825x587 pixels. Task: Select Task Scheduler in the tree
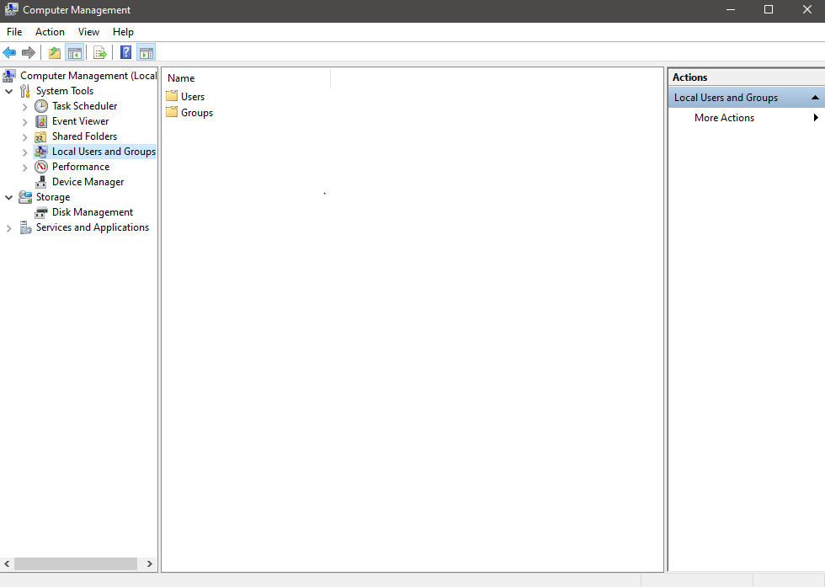click(x=85, y=106)
